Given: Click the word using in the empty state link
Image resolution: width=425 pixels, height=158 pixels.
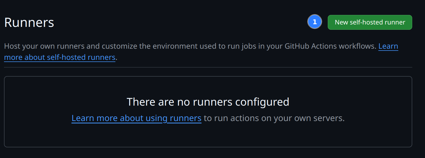Looking at the screenshot, I should click(157, 118).
